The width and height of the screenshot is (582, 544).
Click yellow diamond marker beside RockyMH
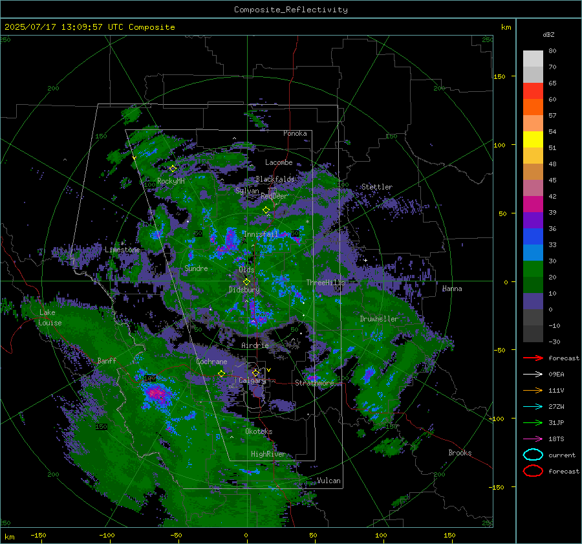pos(173,169)
